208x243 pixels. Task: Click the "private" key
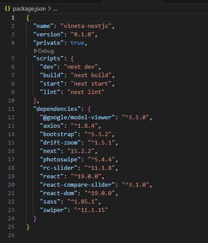pos(48,43)
